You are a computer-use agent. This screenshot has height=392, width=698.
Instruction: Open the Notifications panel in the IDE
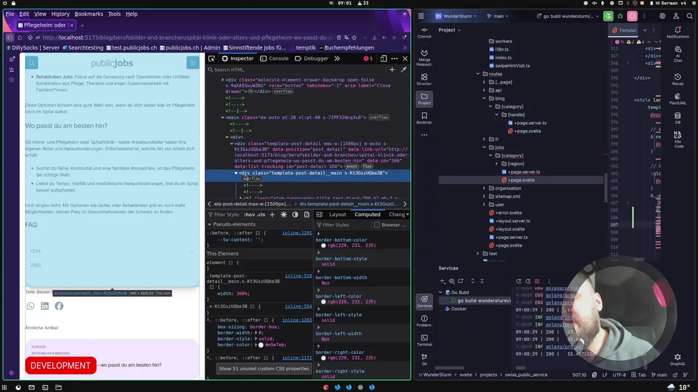[x=678, y=33]
